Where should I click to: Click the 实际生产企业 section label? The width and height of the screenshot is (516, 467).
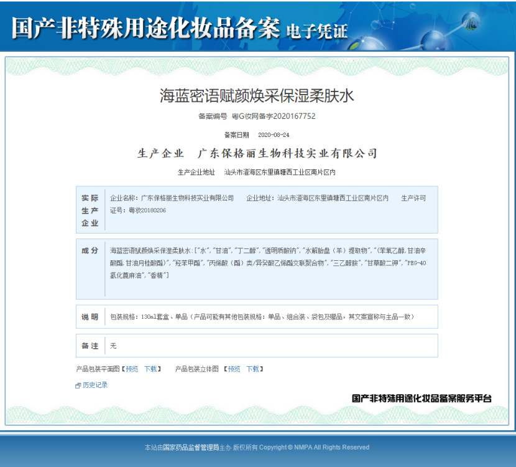[x=90, y=210]
